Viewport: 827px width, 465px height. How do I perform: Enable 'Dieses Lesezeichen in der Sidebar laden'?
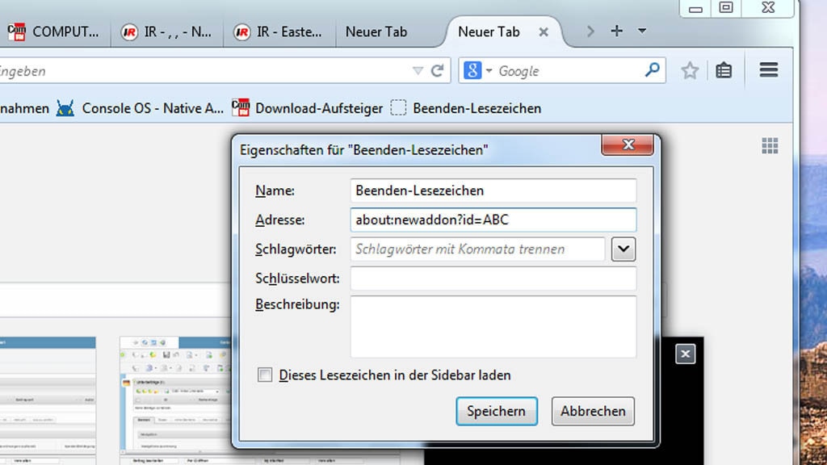pyautogui.click(x=264, y=375)
